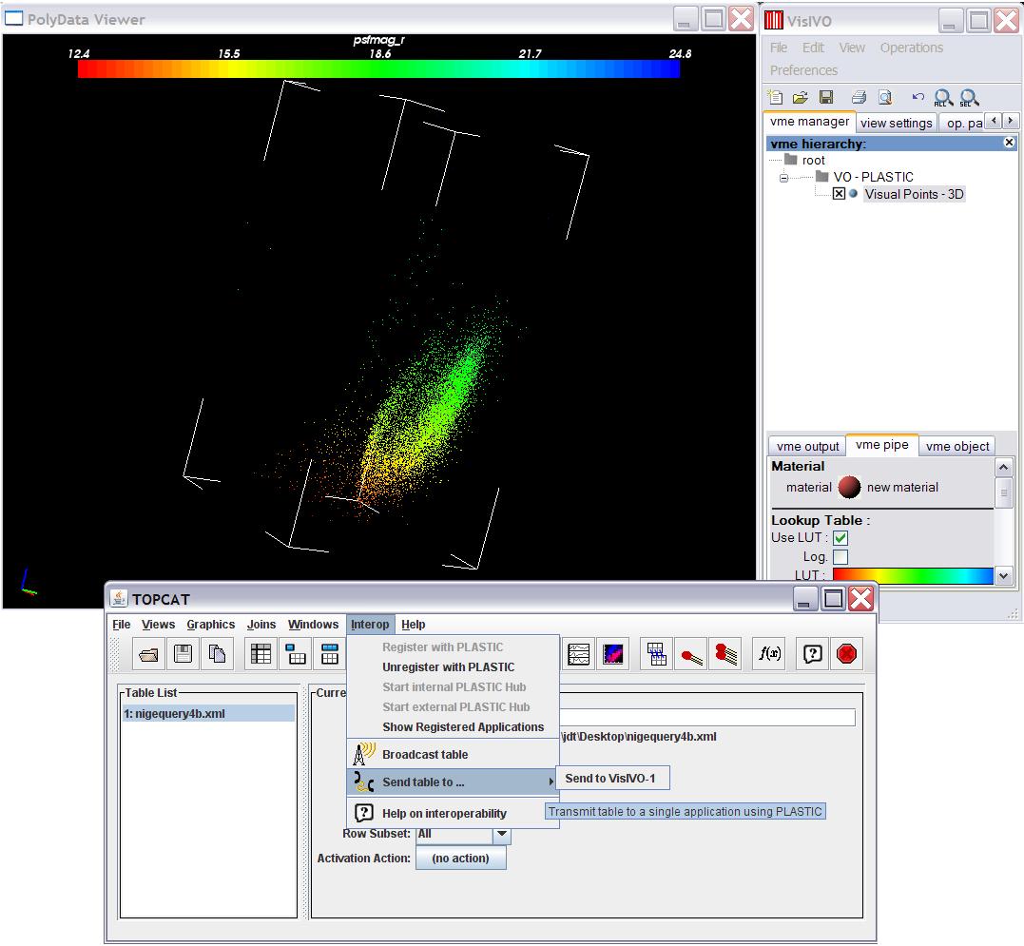Uncheck the Use LUT checkbox
The image size is (1024, 946).
pos(840,538)
